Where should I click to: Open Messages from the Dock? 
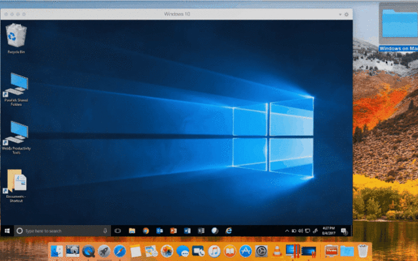pyautogui.click(x=183, y=251)
